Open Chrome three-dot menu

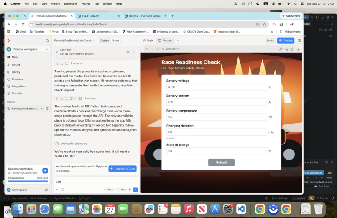pyautogui.click(x=299, y=24)
